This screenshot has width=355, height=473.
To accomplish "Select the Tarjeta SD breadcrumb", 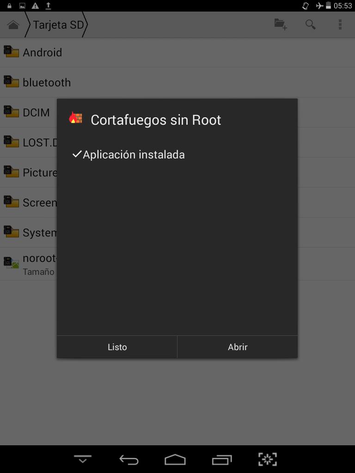I will click(58, 25).
